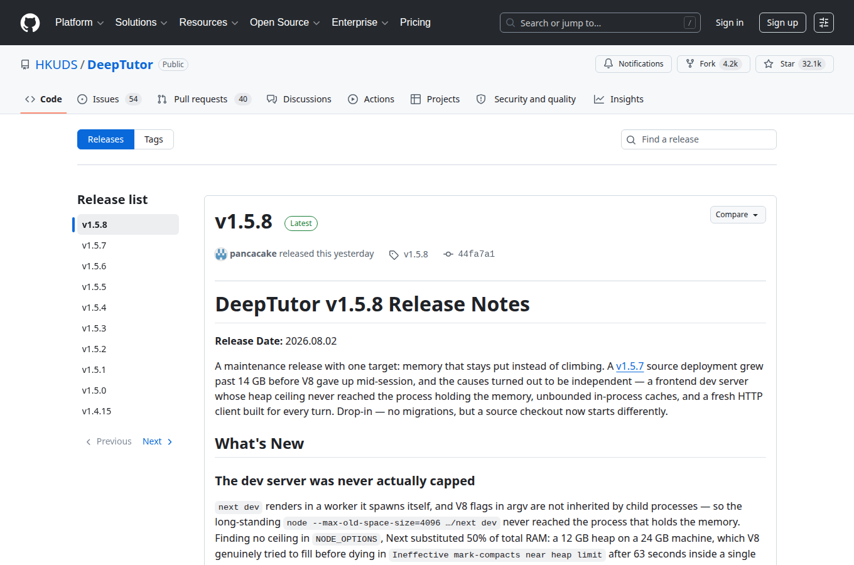This screenshot has height=565, width=854.
Task: Select v1.5.4 in Release list
Action: [x=128, y=308]
